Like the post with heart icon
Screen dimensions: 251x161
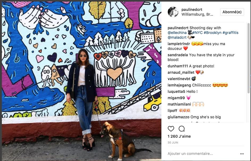[171, 129]
